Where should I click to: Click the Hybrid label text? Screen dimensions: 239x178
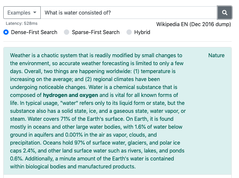142,32
